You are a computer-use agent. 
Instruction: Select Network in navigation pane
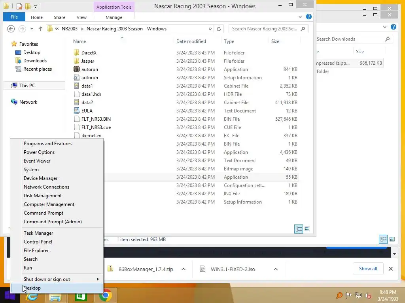pos(28,102)
